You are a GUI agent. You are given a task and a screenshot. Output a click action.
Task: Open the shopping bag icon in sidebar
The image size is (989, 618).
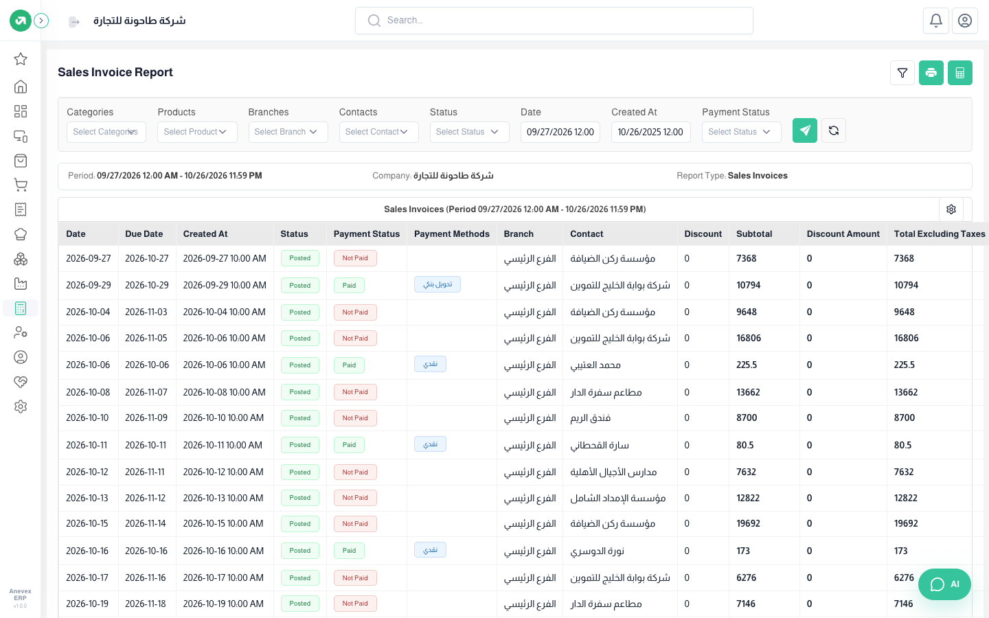click(x=21, y=161)
